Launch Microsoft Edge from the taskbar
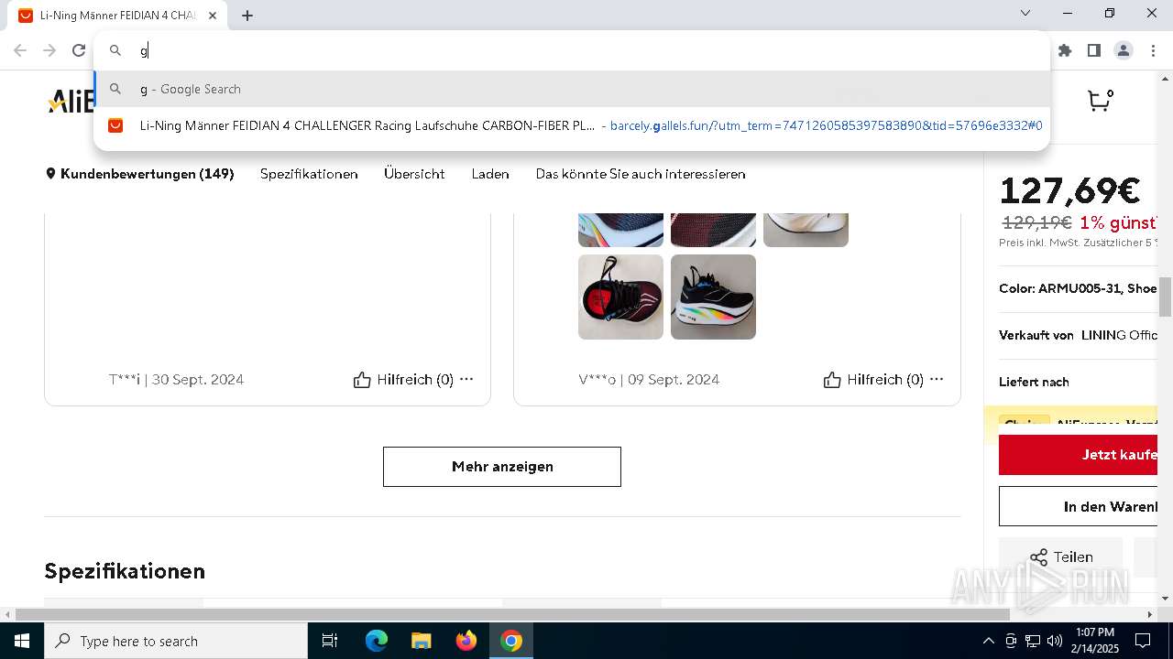Screen dimensions: 1173x659 tap(377, 641)
